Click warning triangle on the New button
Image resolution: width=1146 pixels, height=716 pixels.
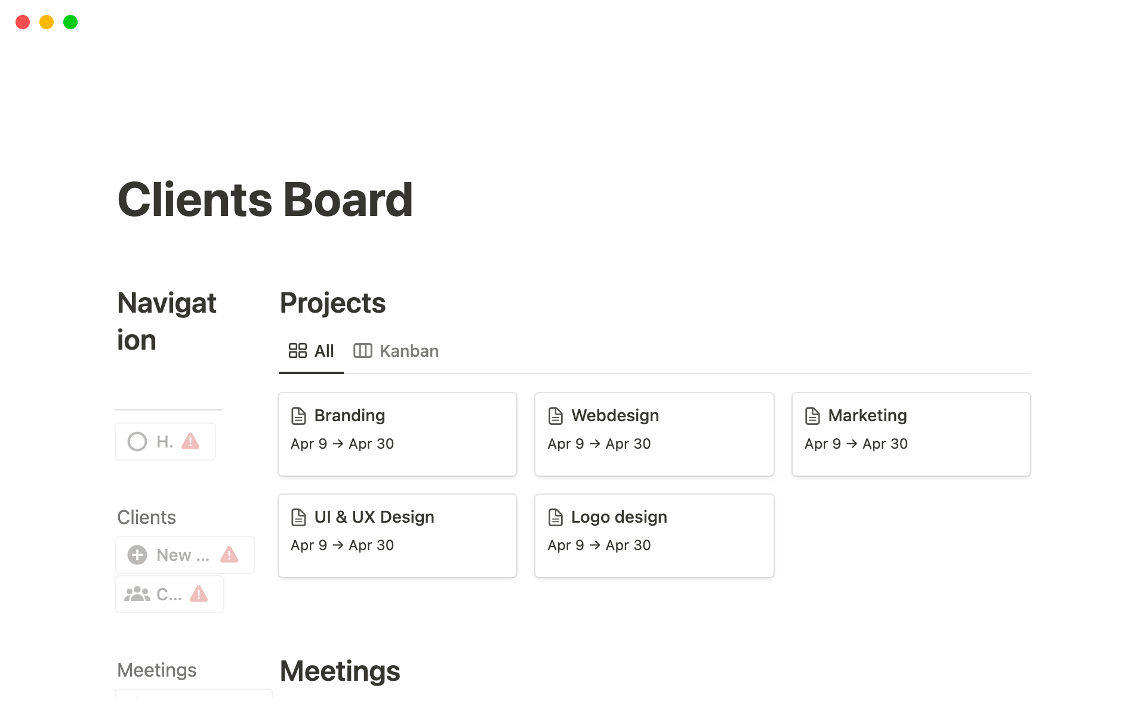[229, 555]
